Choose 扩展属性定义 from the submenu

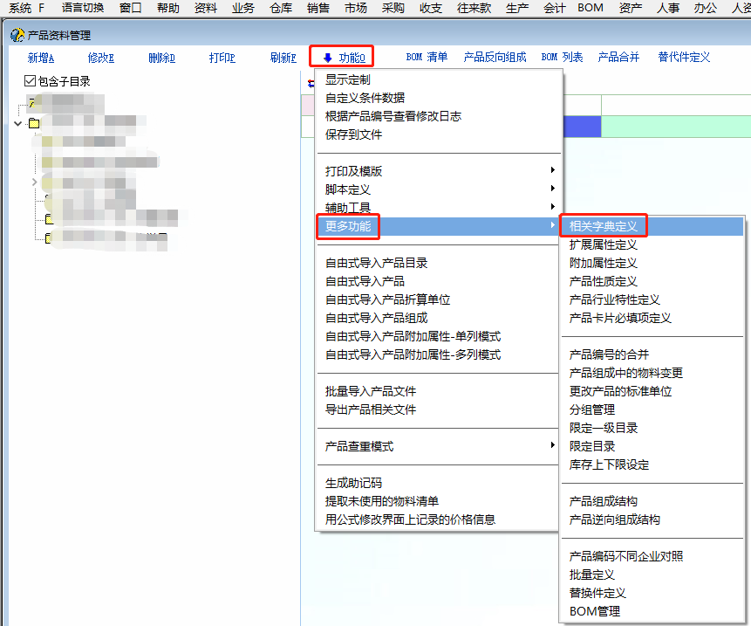(604, 244)
